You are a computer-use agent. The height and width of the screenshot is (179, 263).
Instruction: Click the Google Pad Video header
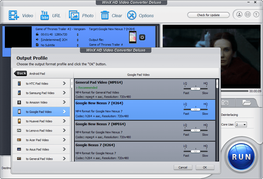[x=138, y=75]
